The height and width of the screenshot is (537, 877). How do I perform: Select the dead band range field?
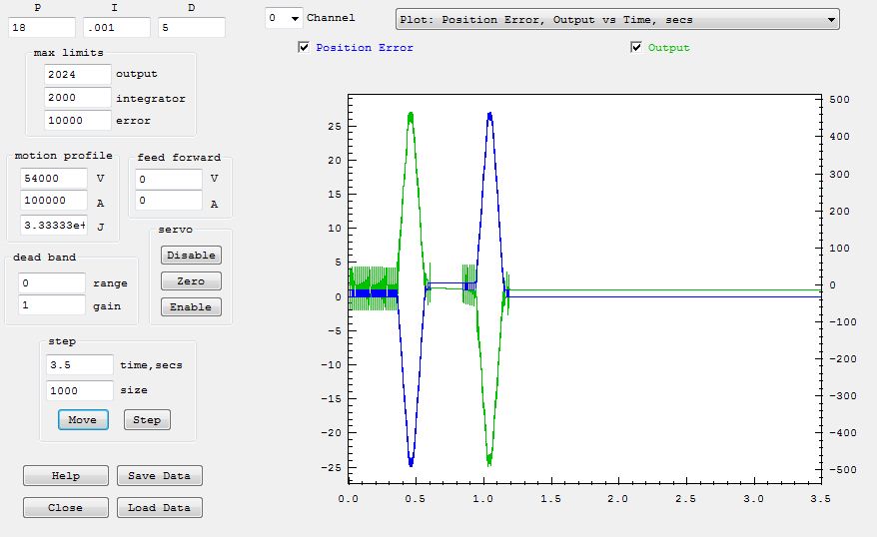[50, 283]
